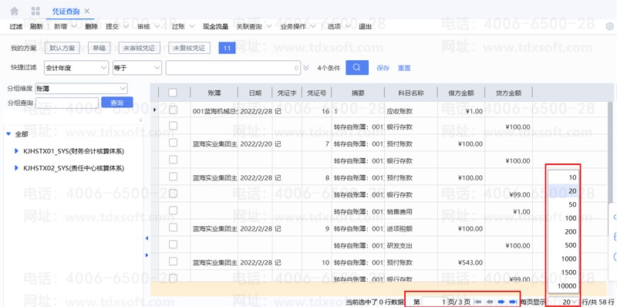The width and height of the screenshot is (617, 307).
Task: Choose 100 rows per page option
Action: click(563, 218)
